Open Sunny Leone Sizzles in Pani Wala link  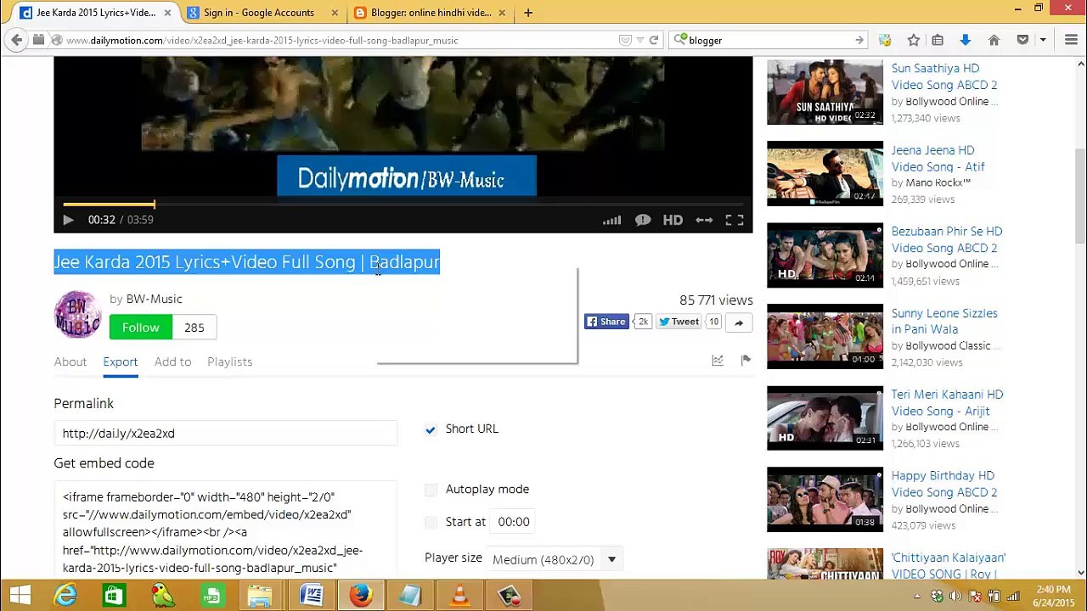coord(944,322)
